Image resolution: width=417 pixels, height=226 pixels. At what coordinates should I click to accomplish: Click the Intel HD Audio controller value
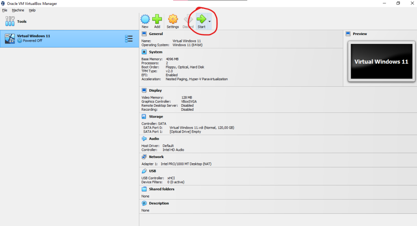(x=173, y=150)
